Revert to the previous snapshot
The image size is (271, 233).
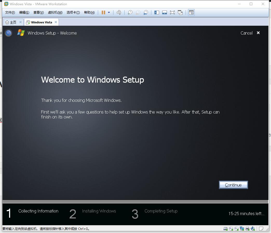tap(138, 12)
